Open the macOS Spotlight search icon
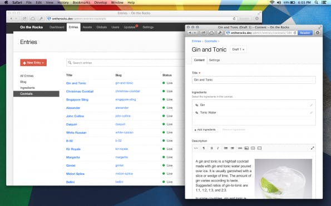 [316, 3]
